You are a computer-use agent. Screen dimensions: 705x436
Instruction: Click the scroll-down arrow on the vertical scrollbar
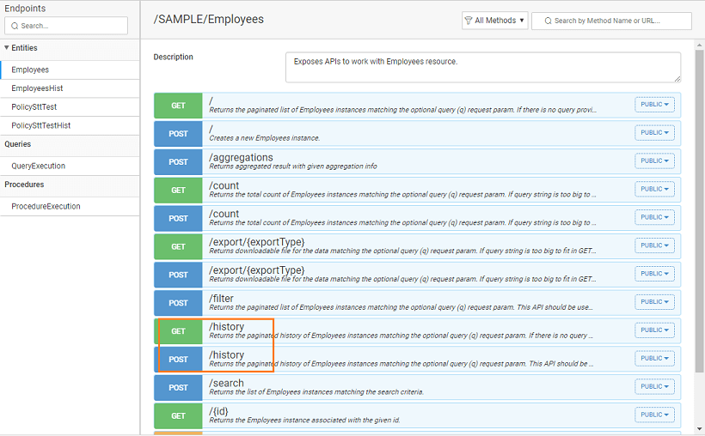[698, 427]
